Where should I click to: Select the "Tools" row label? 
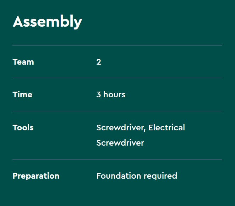pos(23,128)
